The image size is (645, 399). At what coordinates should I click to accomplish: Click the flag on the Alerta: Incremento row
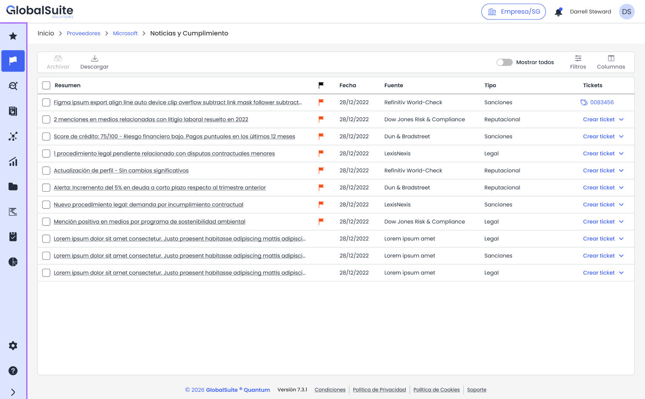321,187
